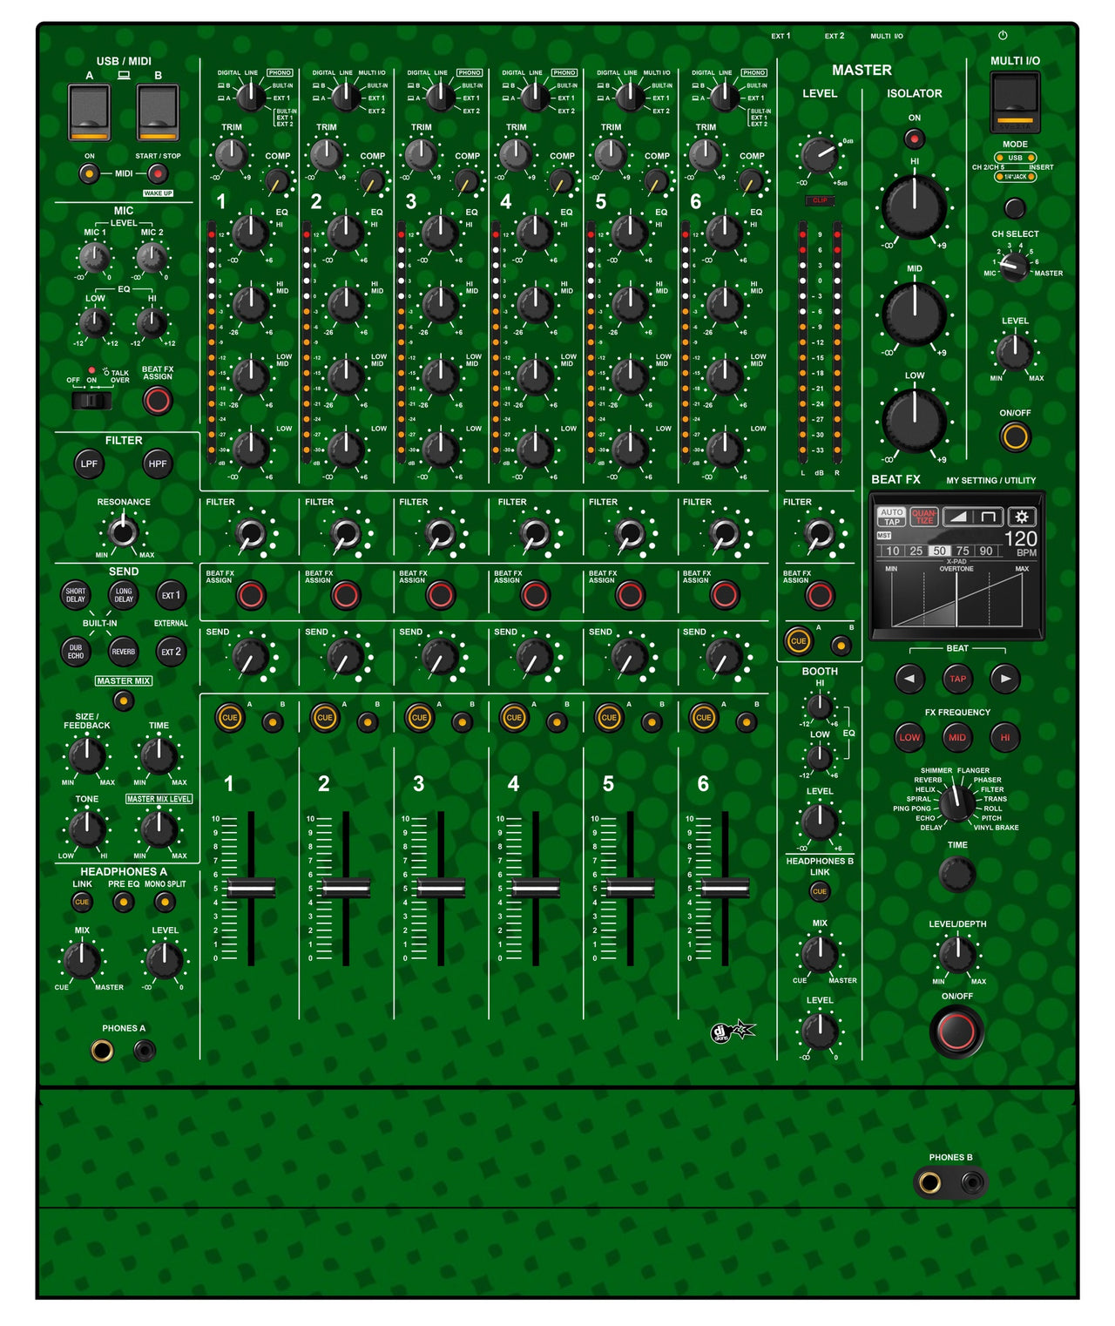Toggle the Multi I/O ON/OFF button
The image size is (1115, 1326).
(1015, 436)
